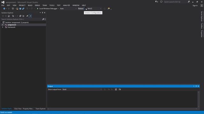Open the BUILD menu

(x=30, y=5)
